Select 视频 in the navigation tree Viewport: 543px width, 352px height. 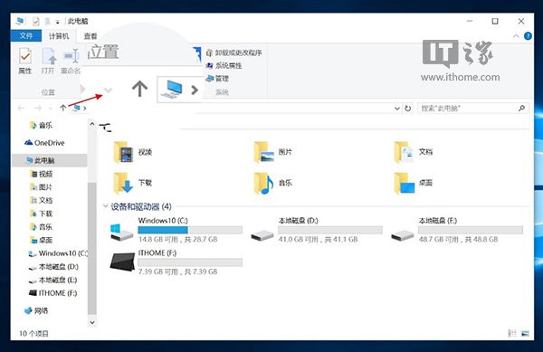pos(42,174)
